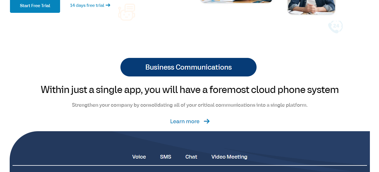The width and height of the screenshot is (379, 172).
Task: Click the cropped image at the top center
Action: coord(236,1)
